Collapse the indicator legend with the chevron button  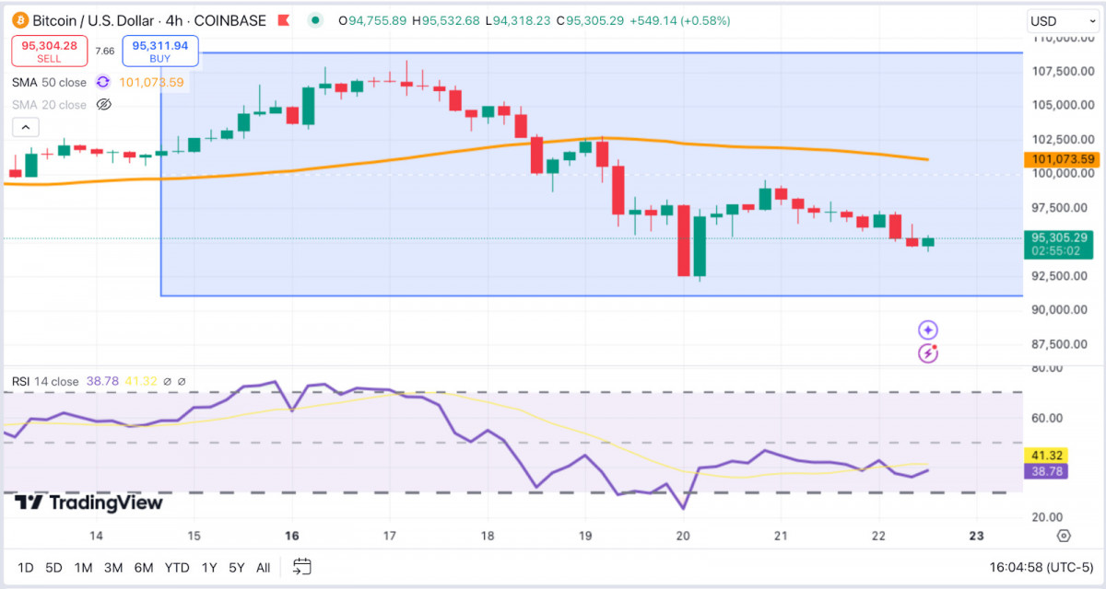[x=25, y=128]
